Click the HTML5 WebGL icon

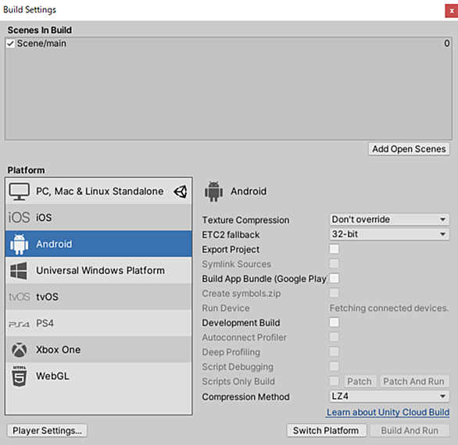coord(20,376)
